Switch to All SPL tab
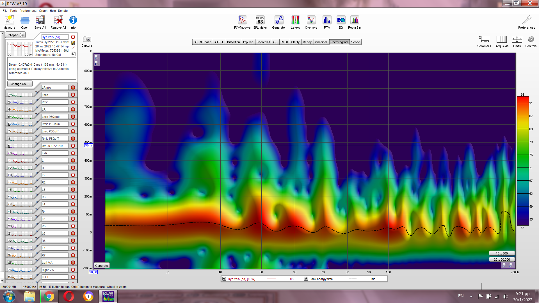The image size is (539, 303). tap(219, 42)
